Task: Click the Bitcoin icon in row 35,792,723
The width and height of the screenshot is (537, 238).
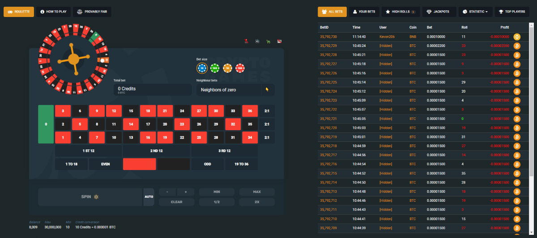Action: [516, 101]
